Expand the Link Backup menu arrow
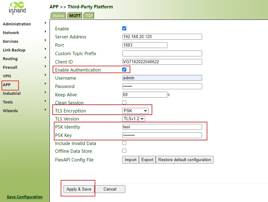Viewport: 268px width, 202px height. (x=45, y=49)
